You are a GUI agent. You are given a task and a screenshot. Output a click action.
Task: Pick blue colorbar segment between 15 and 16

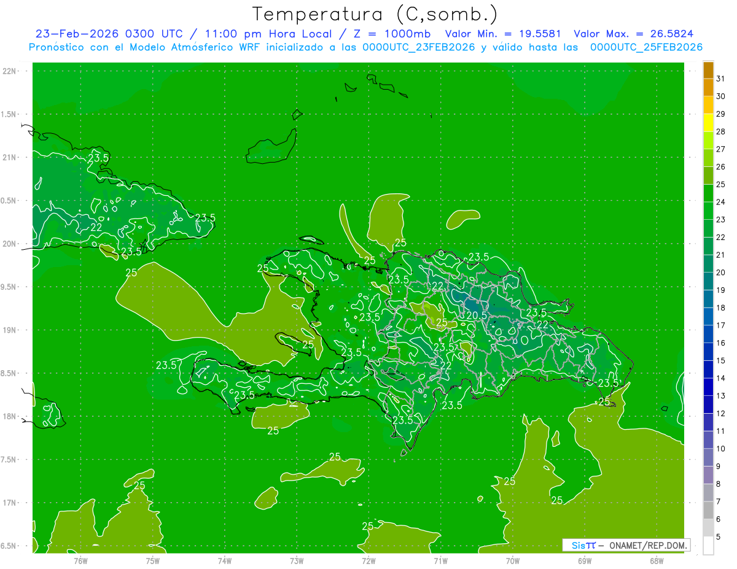pos(708,352)
